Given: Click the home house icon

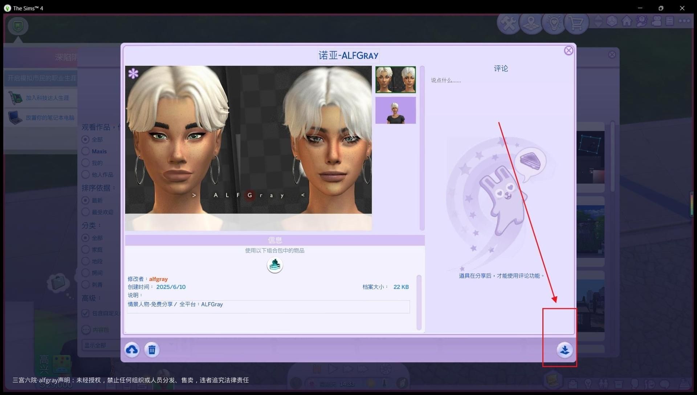Looking at the screenshot, I should pos(627,21).
